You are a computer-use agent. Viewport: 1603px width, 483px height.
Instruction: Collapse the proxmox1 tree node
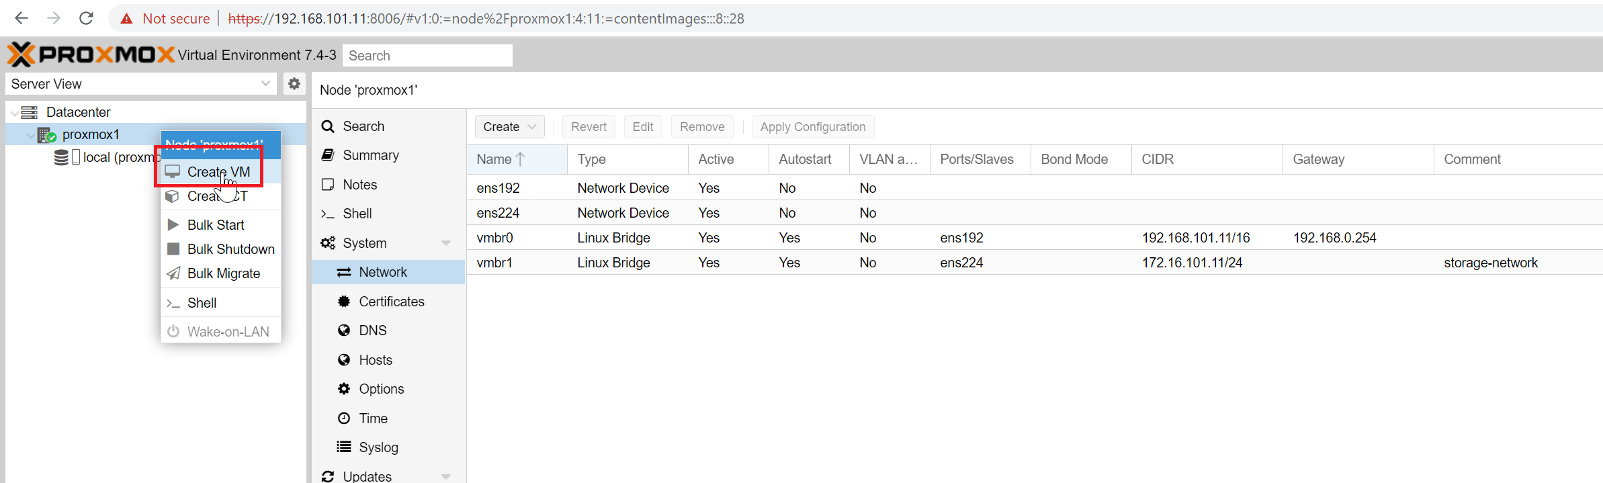click(x=30, y=135)
